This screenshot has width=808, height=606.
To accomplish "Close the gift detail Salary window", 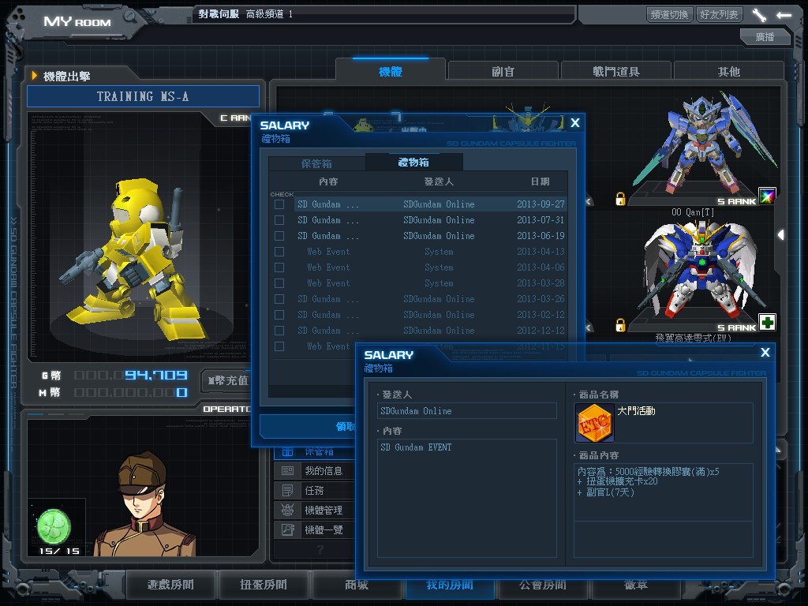I will [x=765, y=352].
